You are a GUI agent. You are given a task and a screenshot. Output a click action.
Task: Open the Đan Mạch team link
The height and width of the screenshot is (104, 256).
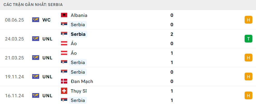click(82, 81)
